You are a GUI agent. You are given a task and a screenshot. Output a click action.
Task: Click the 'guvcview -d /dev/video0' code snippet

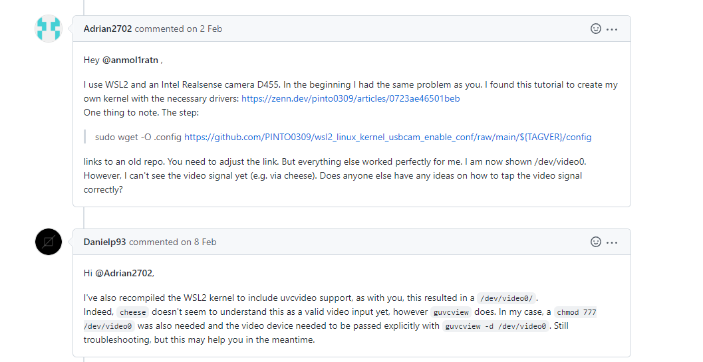(x=496, y=326)
